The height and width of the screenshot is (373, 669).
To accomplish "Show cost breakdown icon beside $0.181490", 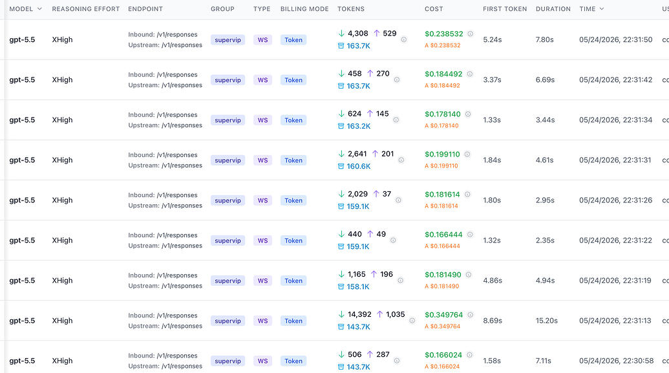I will click(469, 274).
